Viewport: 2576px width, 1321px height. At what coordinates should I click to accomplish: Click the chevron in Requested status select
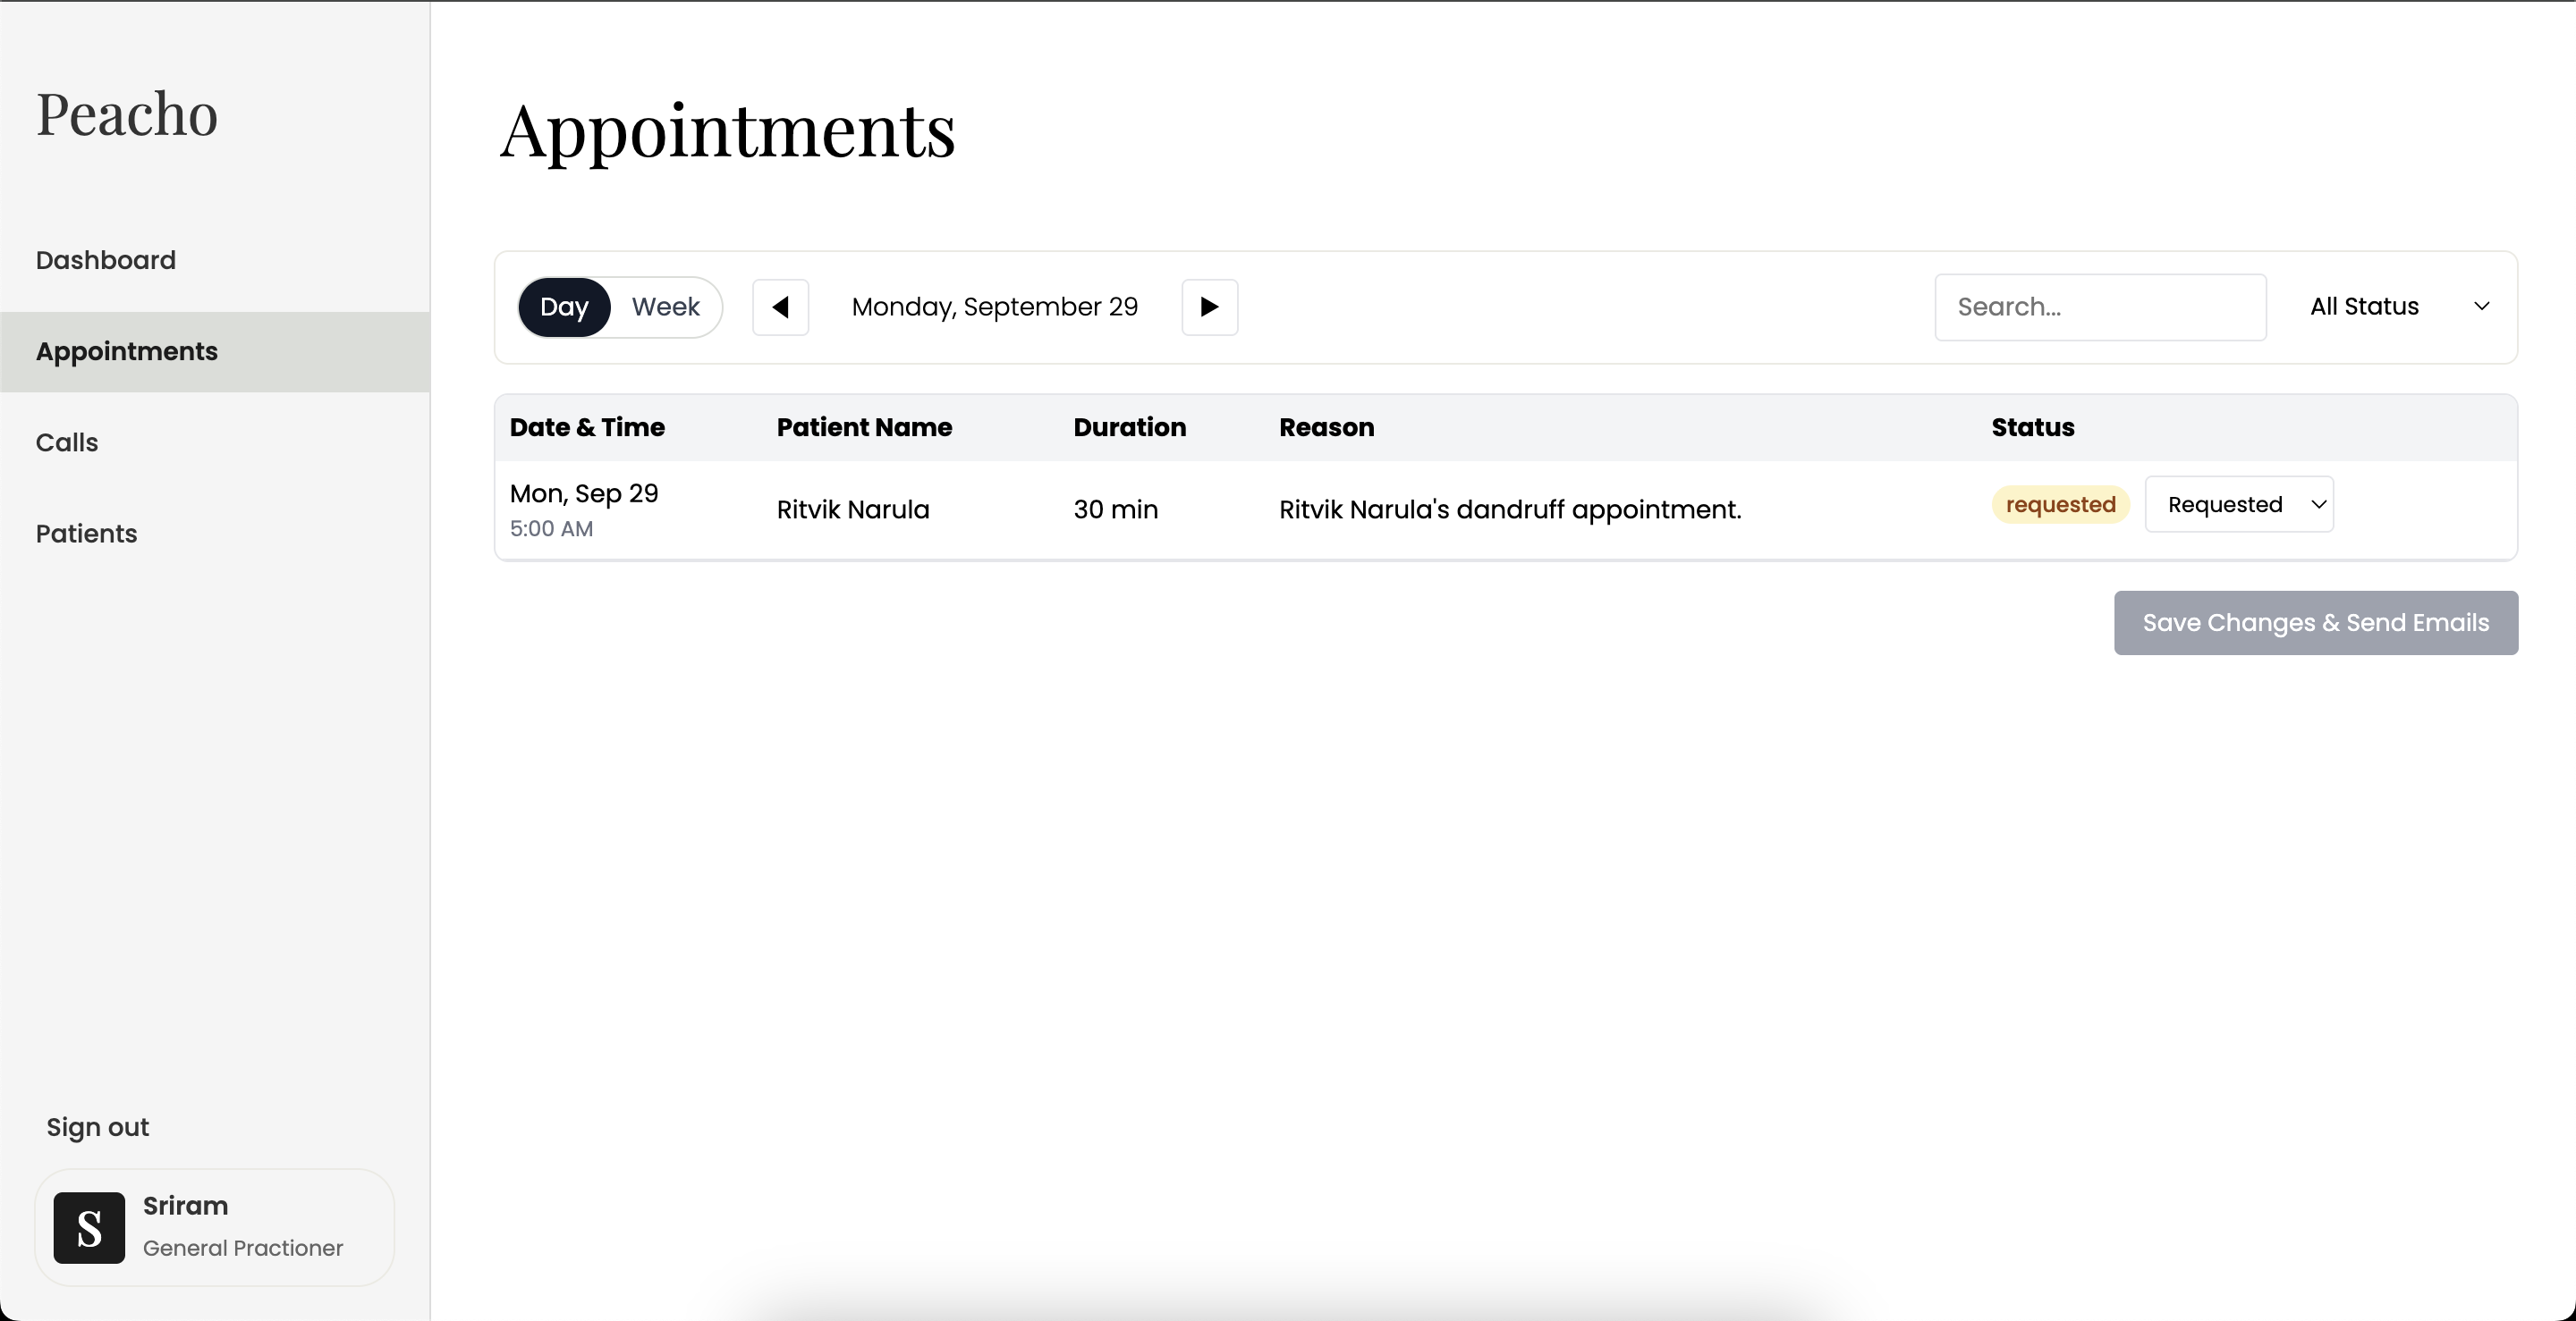[x=2318, y=505]
